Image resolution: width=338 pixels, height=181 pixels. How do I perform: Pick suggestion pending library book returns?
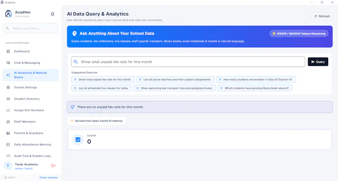click(x=255, y=88)
